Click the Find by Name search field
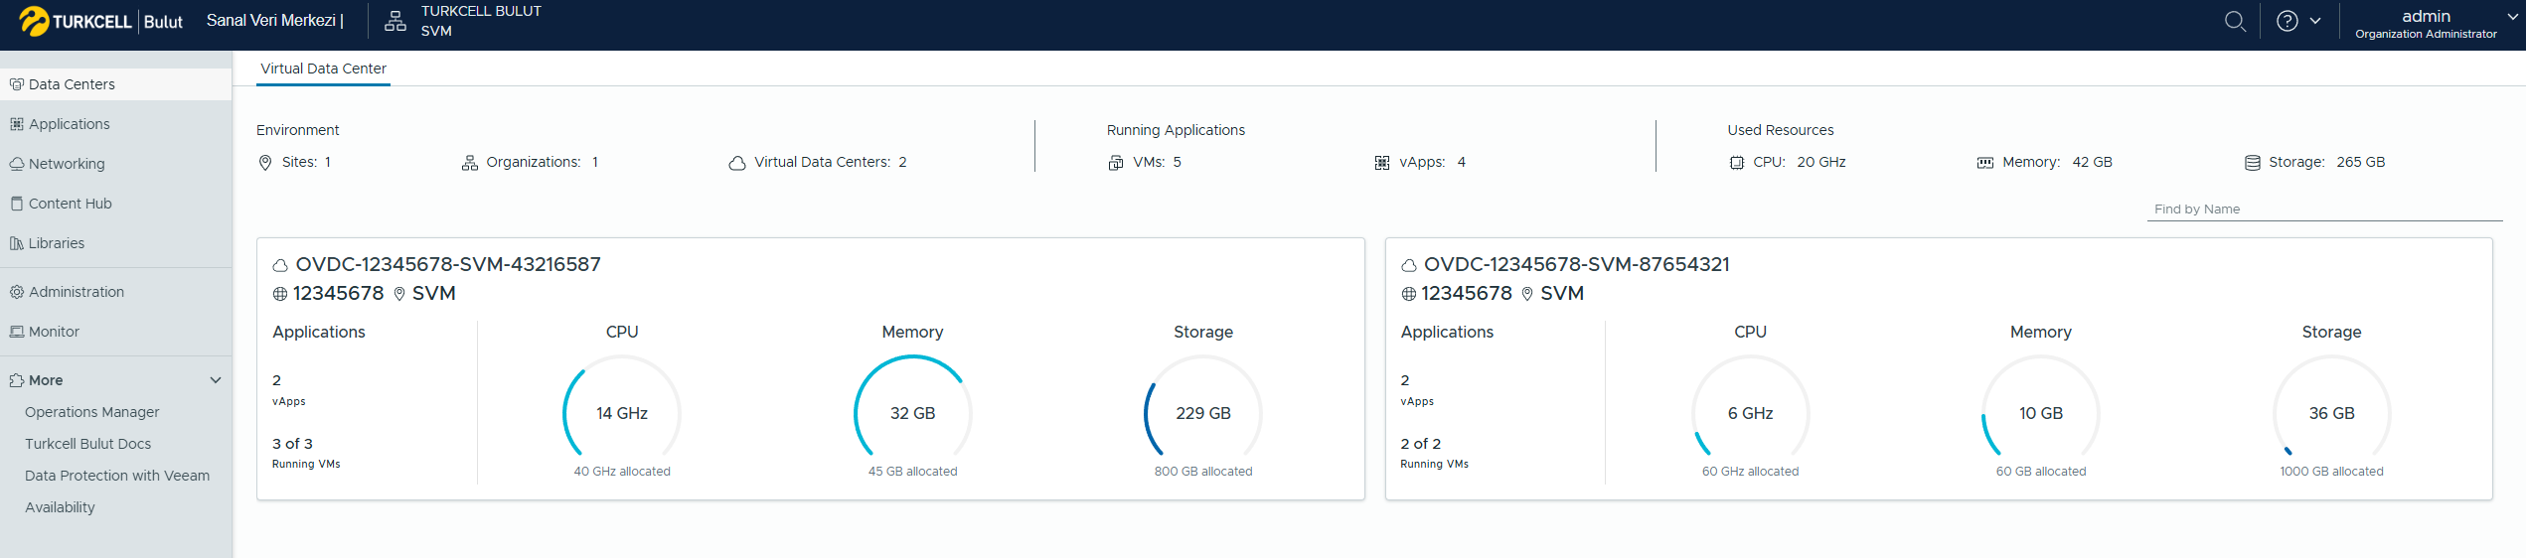 [x=2323, y=209]
